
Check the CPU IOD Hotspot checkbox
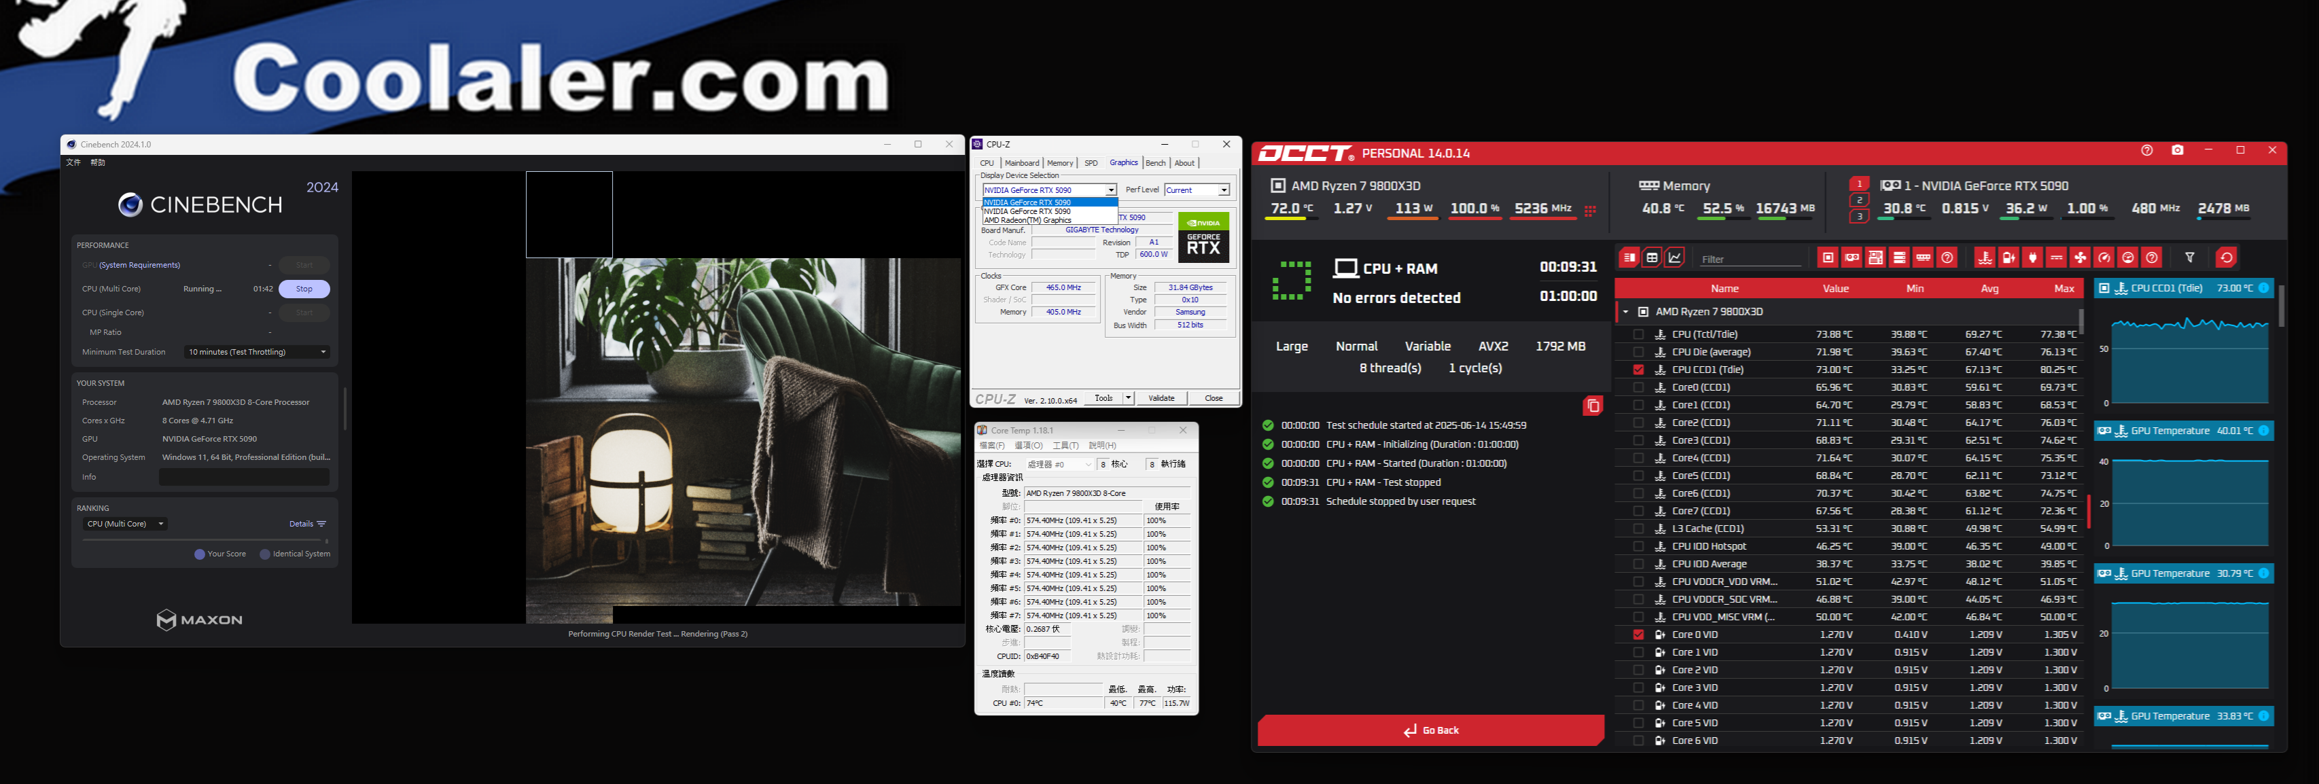click(x=1638, y=546)
